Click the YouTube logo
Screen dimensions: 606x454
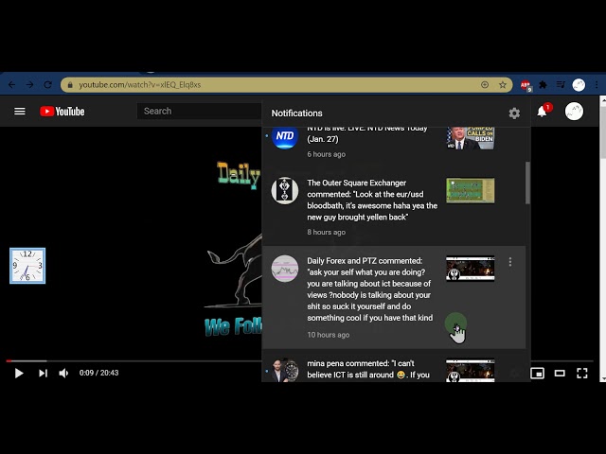click(x=62, y=112)
